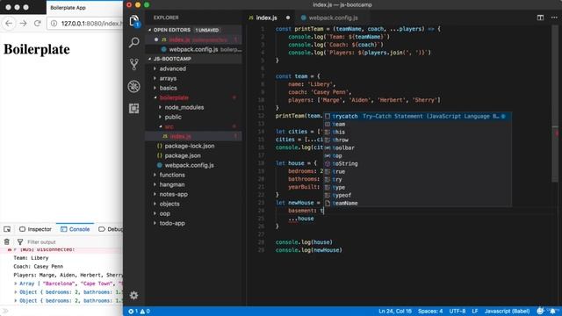Select the this autocomplete suggestion

(418, 132)
